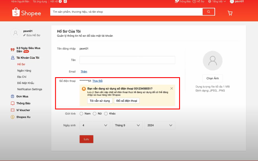Click the Lưu save button

[86, 139]
